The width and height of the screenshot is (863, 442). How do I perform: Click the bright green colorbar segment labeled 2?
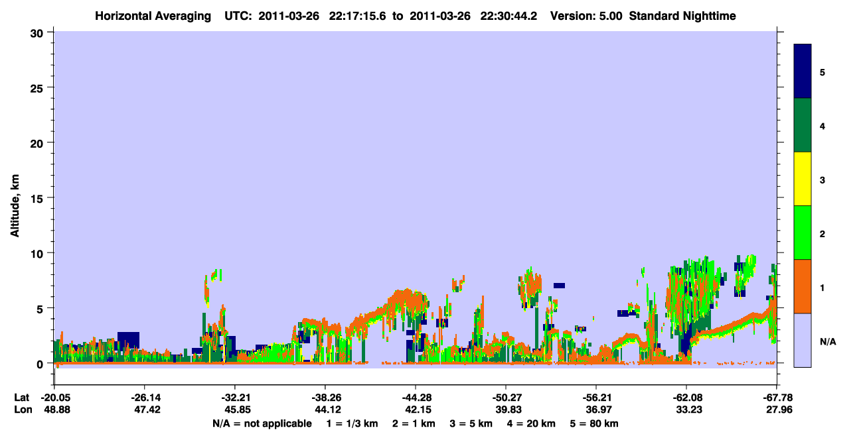click(803, 233)
